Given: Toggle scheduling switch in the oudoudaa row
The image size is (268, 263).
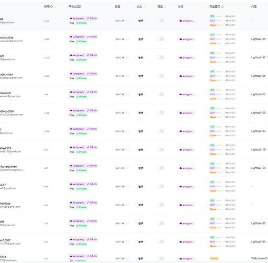Looking at the screenshot, I should (161, 39).
